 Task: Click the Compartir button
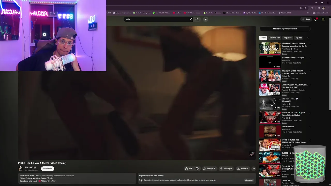coord(209,169)
